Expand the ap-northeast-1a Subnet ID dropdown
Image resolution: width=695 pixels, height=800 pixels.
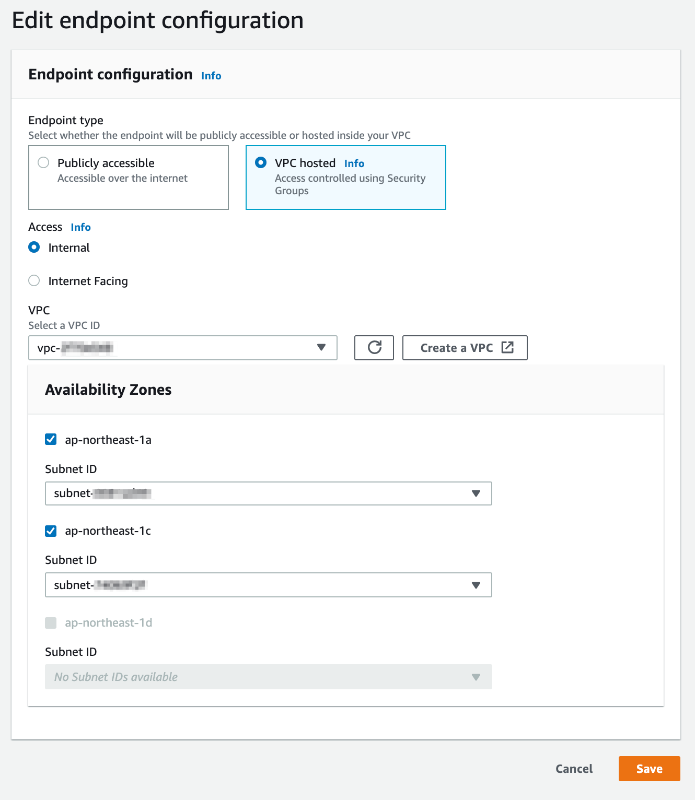(x=268, y=493)
